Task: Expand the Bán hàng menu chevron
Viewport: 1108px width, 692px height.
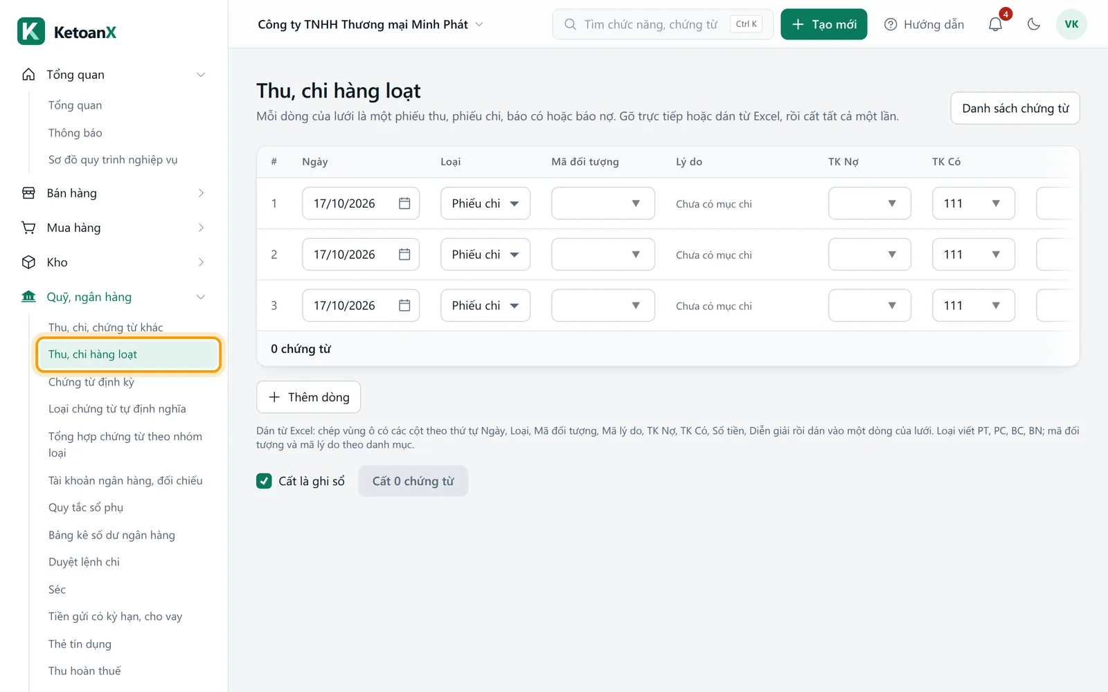Action: click(x=201, y=193)
